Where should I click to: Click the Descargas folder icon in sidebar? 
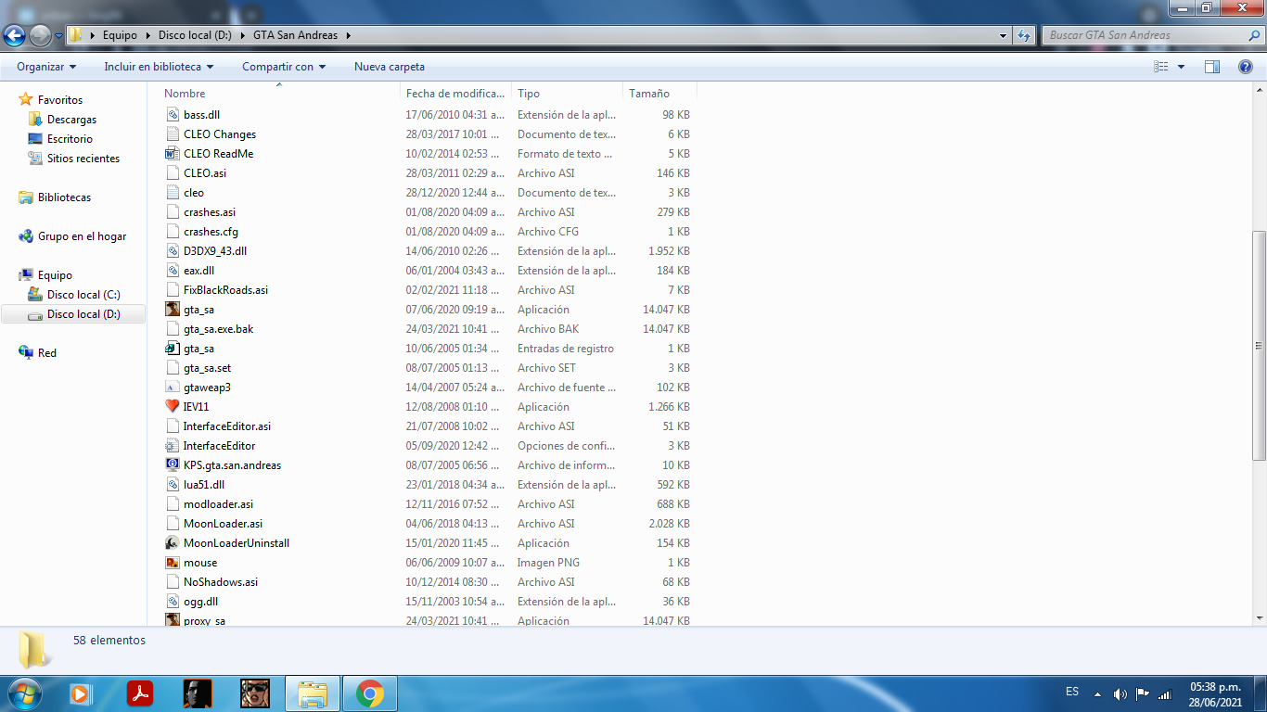pyautogui.click(x=35, y=120)
